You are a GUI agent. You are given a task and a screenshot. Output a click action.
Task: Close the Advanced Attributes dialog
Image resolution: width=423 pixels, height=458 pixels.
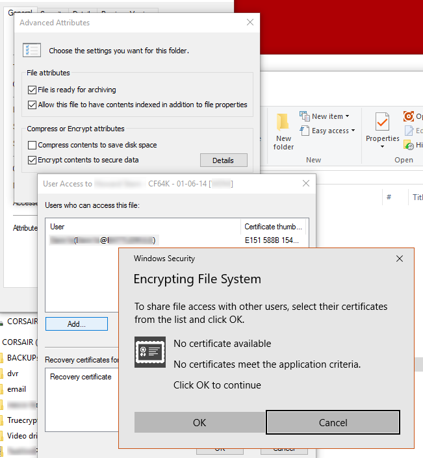click(250, 22)
